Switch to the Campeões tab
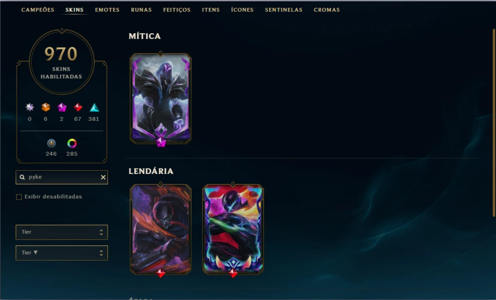 [x=38, y=10]
